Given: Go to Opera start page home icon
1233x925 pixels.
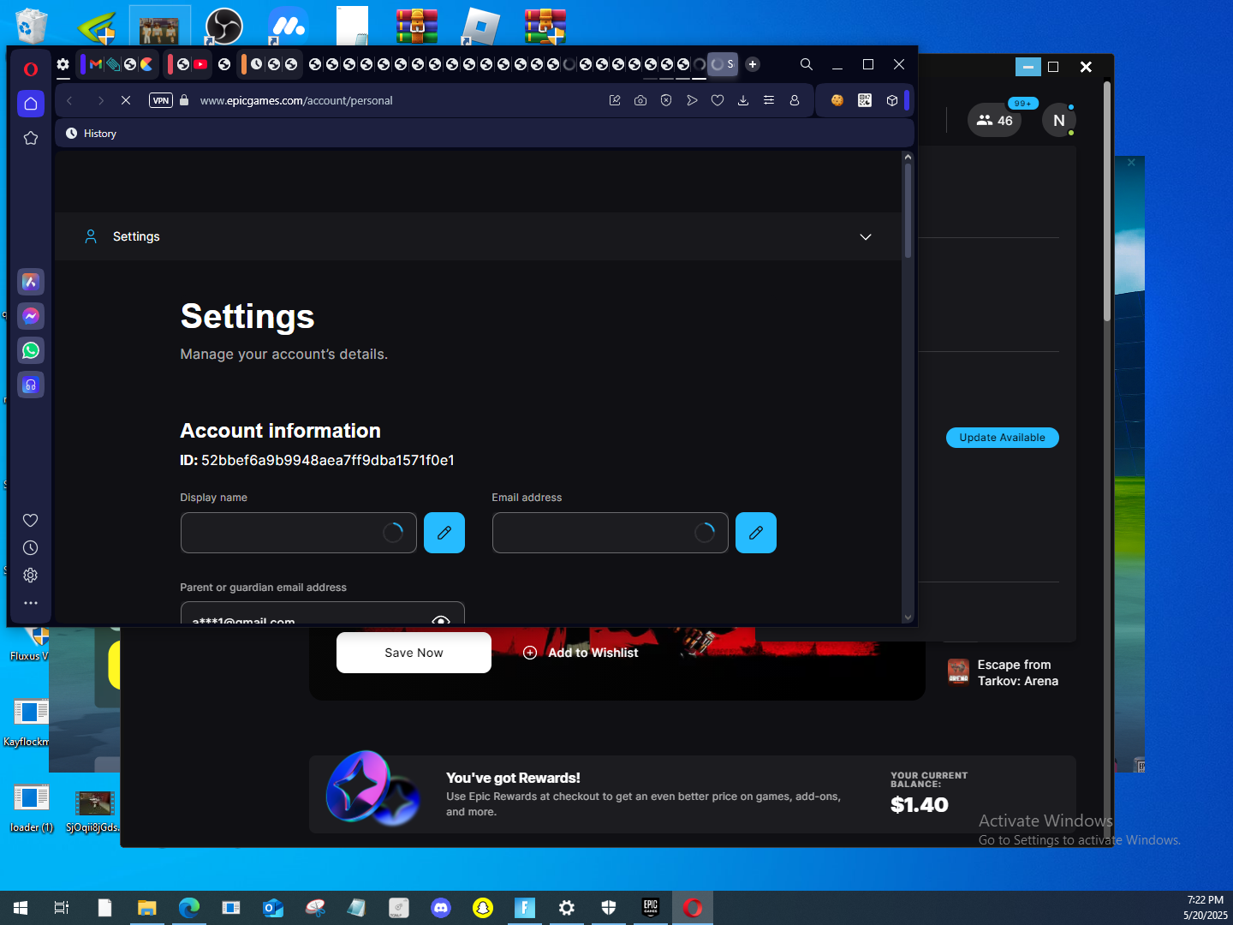Looking at the screenshot, I should coord(31,104).
